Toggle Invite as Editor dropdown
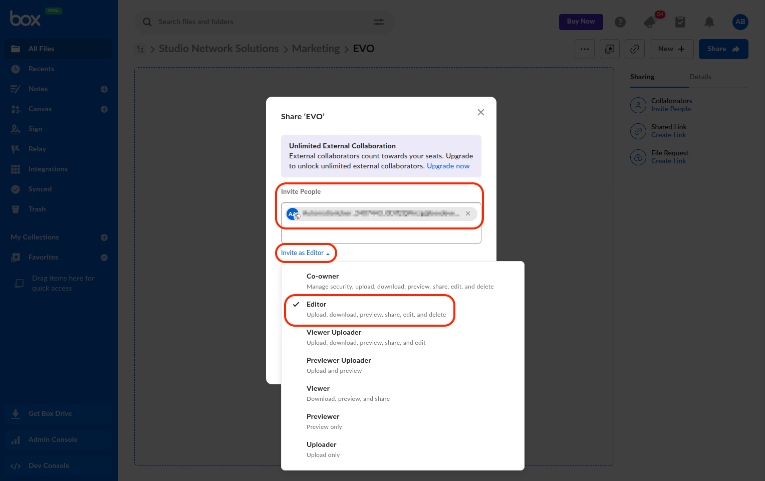The width and height of the screenshot is (765, 481). tap(305, 253)
